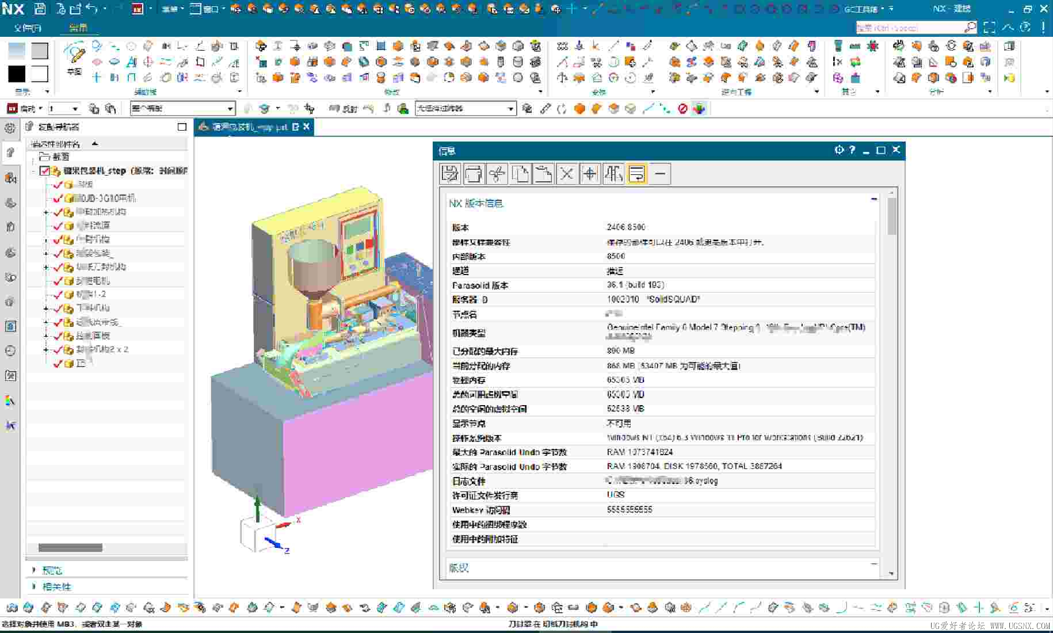This screenshot has height=633, width=1053.
Task: Open the selection scope combo box in selection bar
Action: tap(182, 108)
